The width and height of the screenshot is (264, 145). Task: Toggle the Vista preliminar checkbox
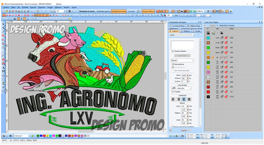(x=173, y=64)
